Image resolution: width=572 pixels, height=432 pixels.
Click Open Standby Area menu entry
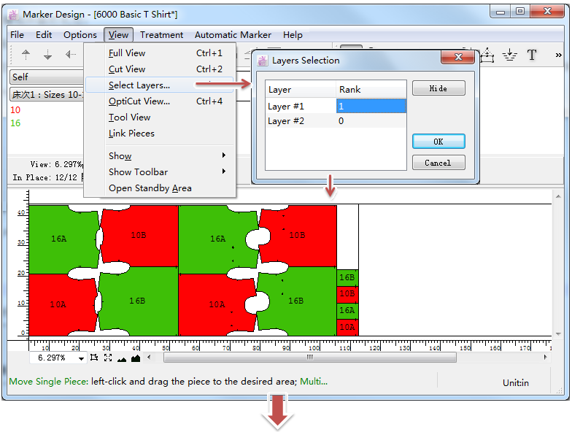(x=150, y=188)
